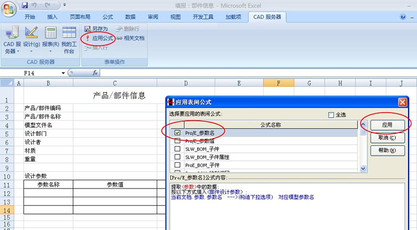Viewport: 417px width, 230px height.
Task: Select the 设计部门 cell
Action: (48, 134)
